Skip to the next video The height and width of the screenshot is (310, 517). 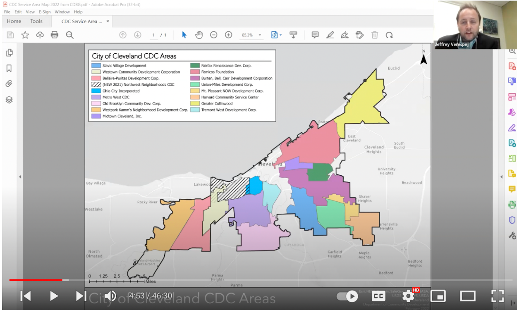[x=81, y=296]
